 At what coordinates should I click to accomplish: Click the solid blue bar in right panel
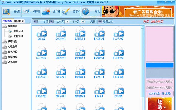click(160, 65)
